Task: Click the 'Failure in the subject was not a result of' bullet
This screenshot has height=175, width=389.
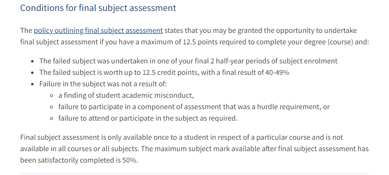Action: [x=103, y=84]
